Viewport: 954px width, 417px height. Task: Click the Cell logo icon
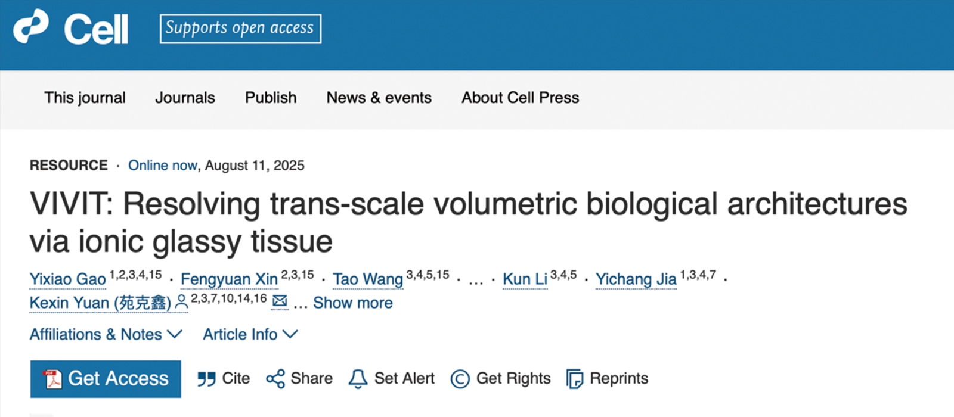(x=31, y=27)
